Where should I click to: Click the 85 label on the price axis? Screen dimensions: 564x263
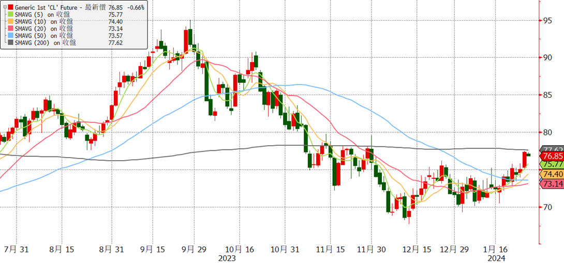click(x=547, y=95)
